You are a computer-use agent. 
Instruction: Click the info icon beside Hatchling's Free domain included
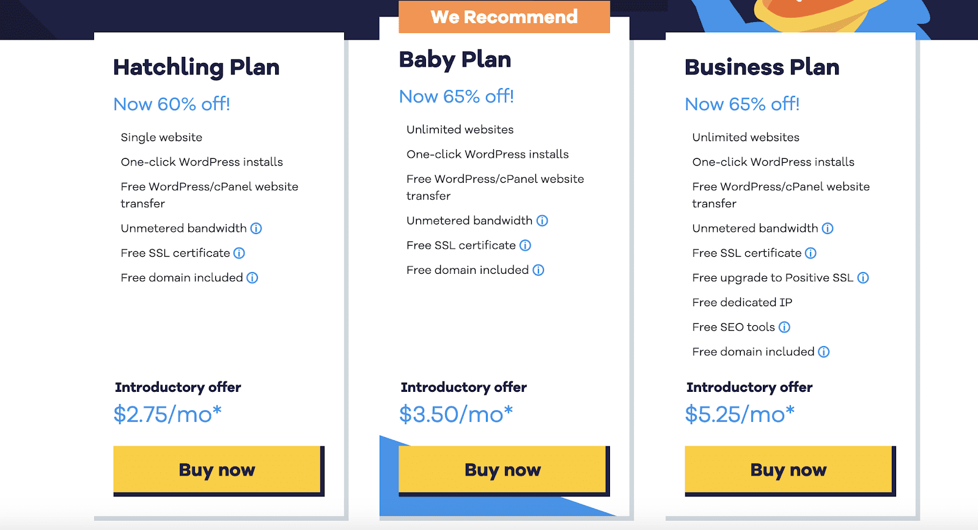(x=252, y=278)
